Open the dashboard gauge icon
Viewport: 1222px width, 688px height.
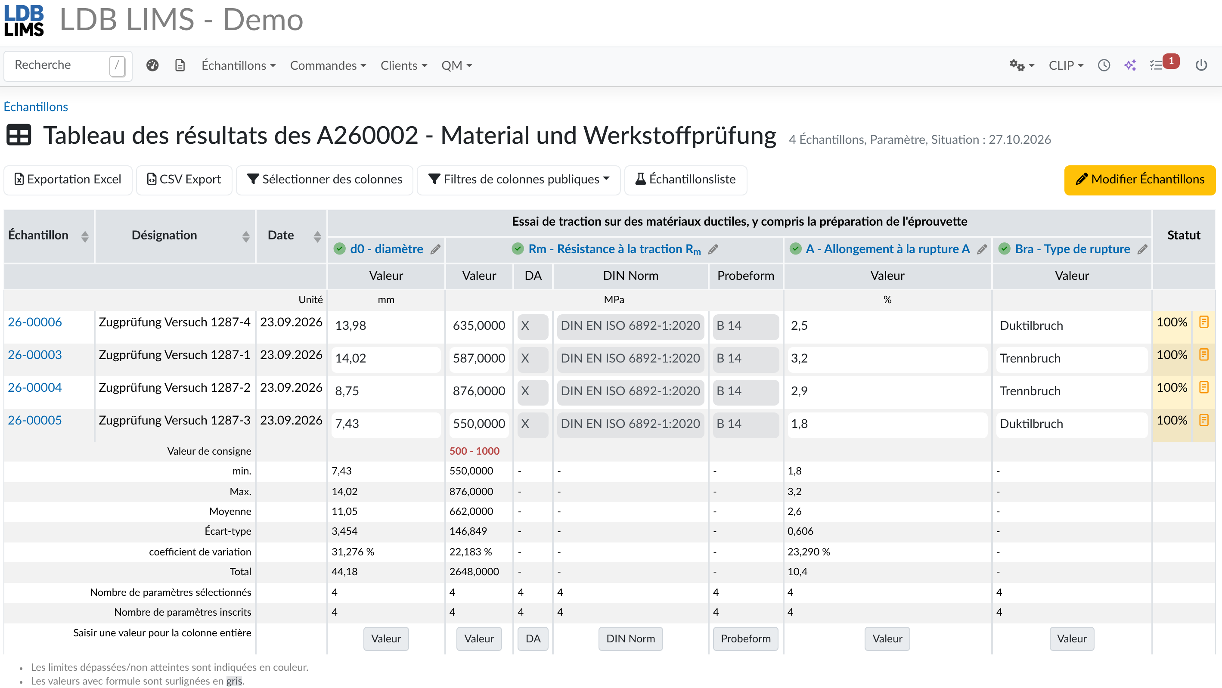152,65
